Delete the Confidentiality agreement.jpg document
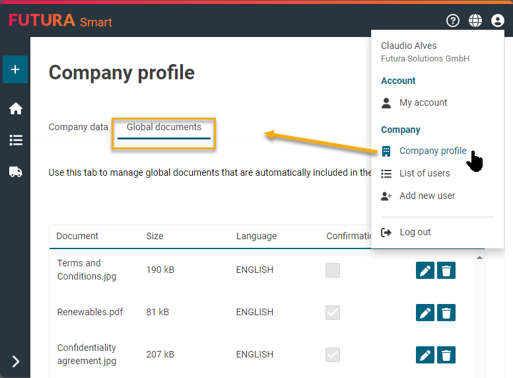This screenshot has width=513, height=378. tap(446, 355)
